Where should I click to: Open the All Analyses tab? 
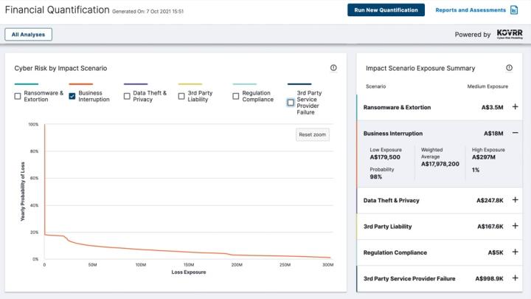tap(28, 35)
